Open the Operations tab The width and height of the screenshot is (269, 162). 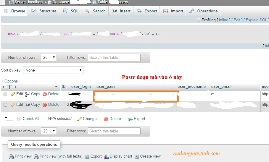click(203, 11)
